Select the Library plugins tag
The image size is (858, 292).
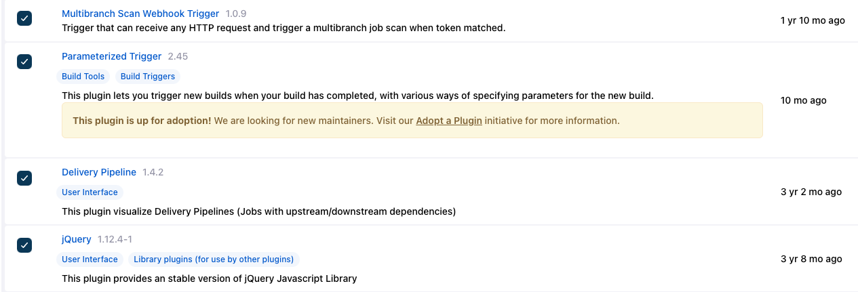click(214, 259)
